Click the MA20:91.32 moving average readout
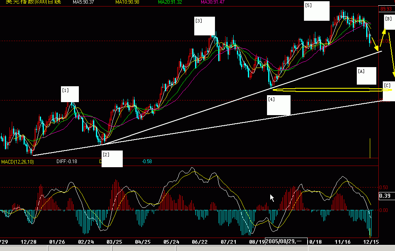This screenshot has width=395, height=251. point(170,2)
